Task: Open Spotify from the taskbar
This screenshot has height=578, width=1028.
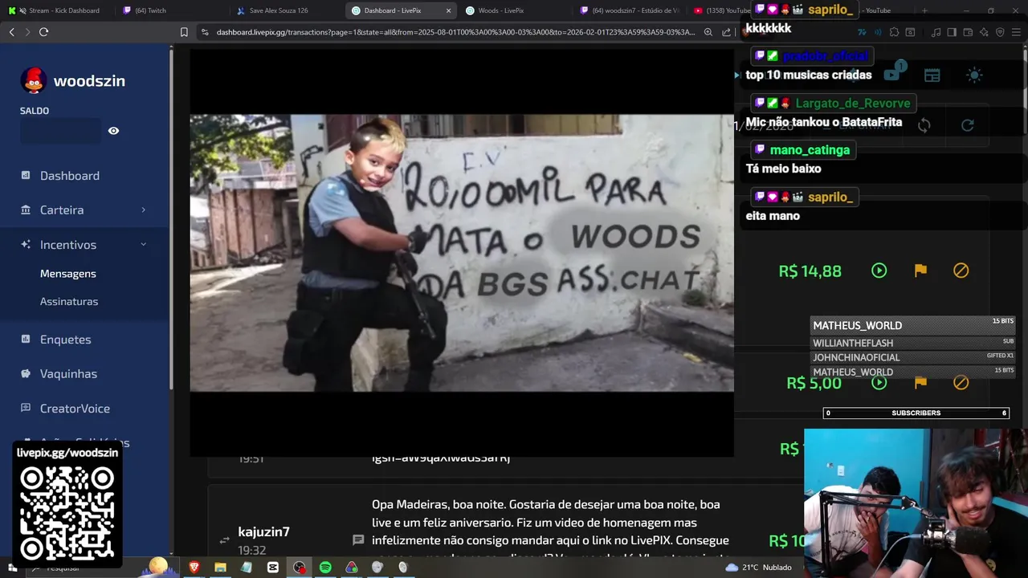Action: coord(325,568)
